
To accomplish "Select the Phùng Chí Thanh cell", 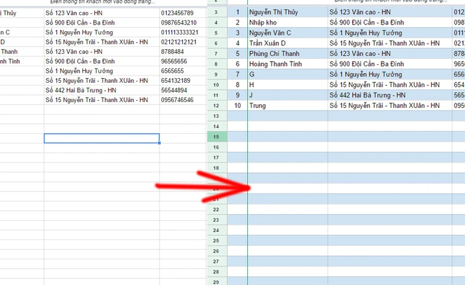I will (x=286, y=54).
